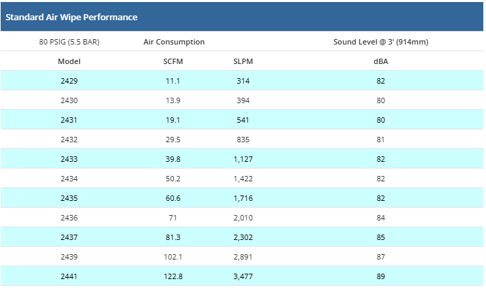486x302 pixels.
Task: Select the dBA column header
Action: tap(381, 61)
